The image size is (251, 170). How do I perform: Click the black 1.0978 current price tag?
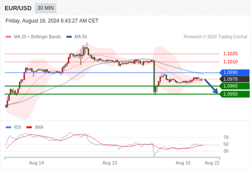tap(235, 79)
